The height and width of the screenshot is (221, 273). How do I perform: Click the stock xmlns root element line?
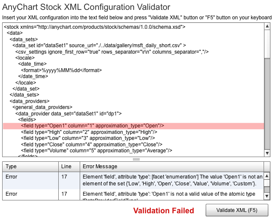pyautogui.click(x=95, y=27)
